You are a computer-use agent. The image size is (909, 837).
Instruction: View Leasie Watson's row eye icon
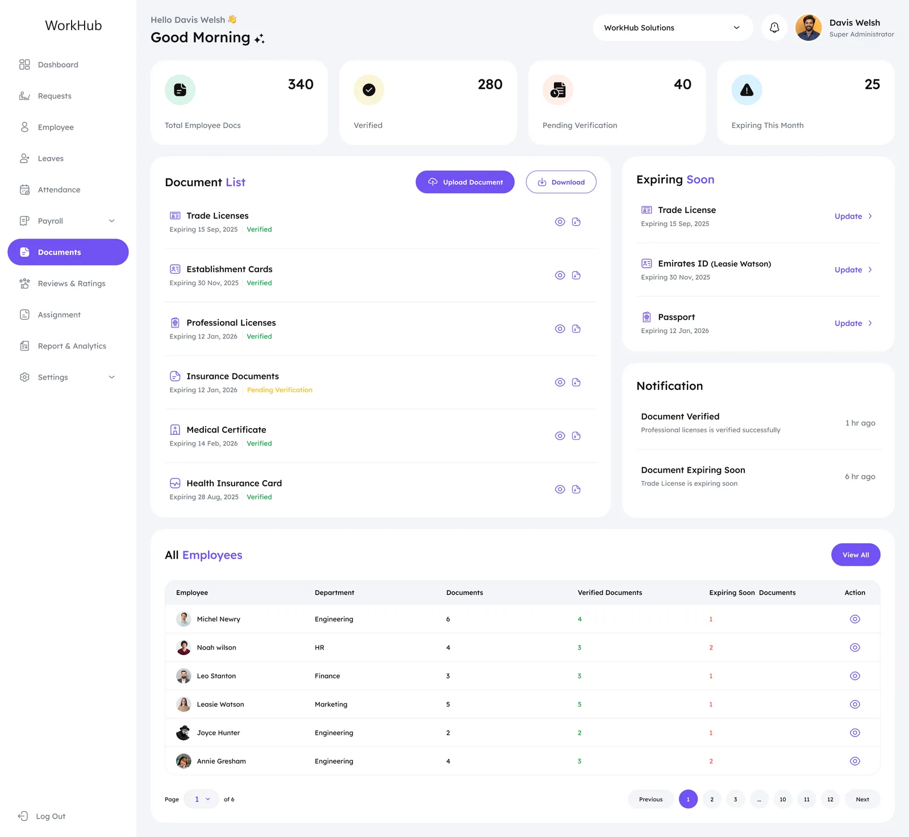(x=855, y=704)
